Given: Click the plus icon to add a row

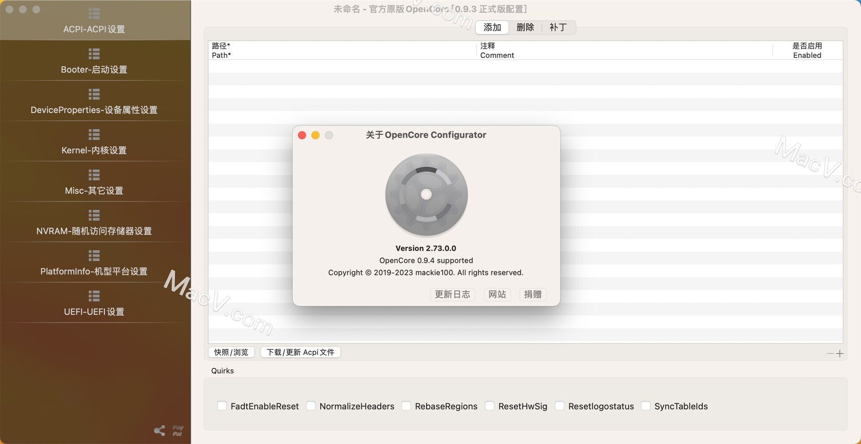Looking at the screenshot, I should (x=839, y=354).
